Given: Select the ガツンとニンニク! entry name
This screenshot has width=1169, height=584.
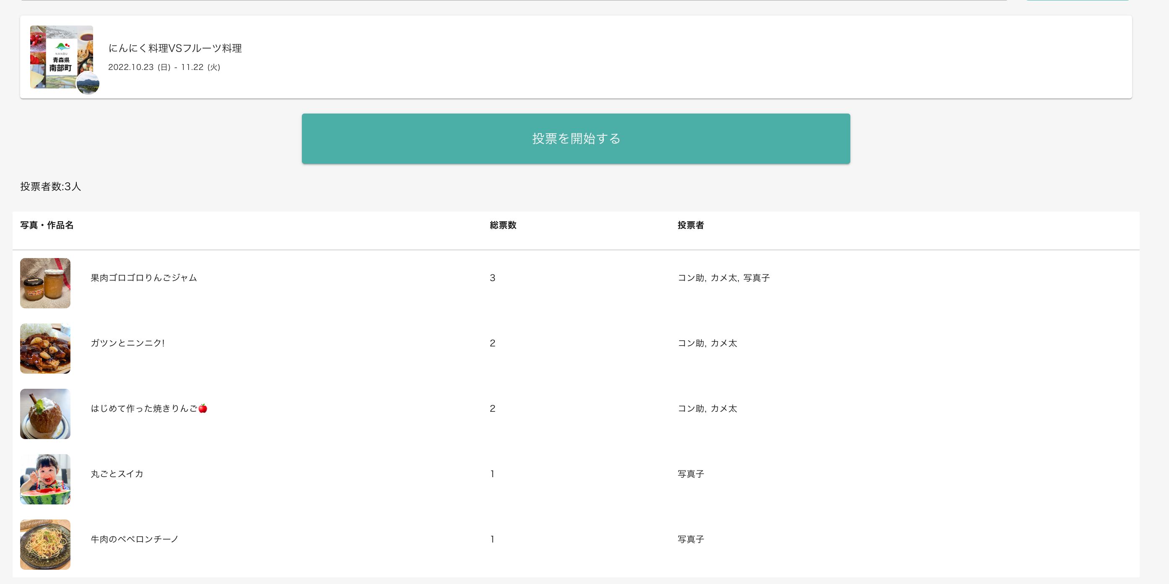Looking at the screenshot, I should point(127,343).
